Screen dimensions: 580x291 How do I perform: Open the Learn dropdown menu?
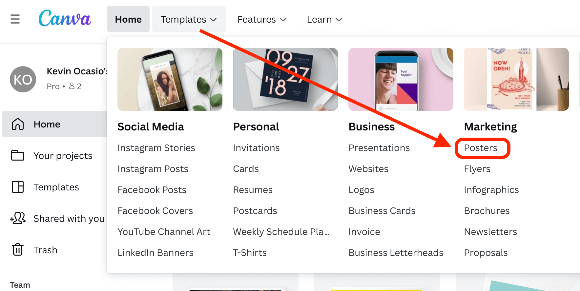point(324,19)
